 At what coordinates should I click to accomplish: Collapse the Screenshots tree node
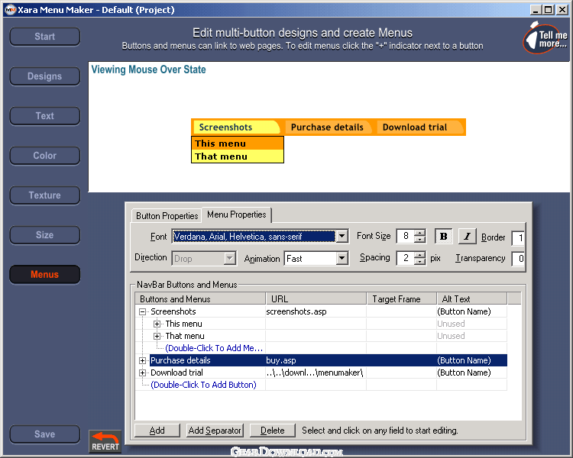pyautogui.click(x=143, y=311)
